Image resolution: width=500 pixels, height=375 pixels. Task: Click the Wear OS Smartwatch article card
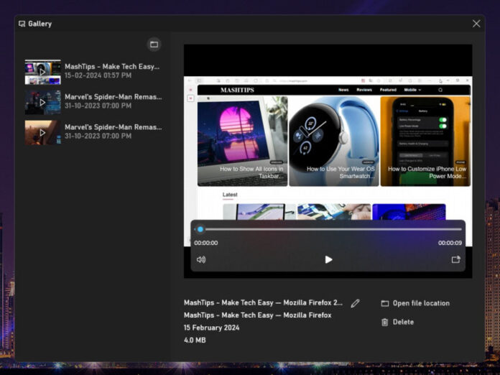click(x=333, y=141)
